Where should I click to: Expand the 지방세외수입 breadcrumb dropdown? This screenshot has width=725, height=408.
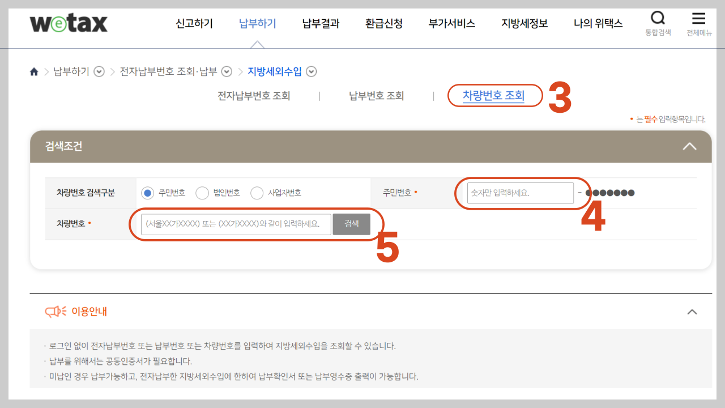[312, 71]
